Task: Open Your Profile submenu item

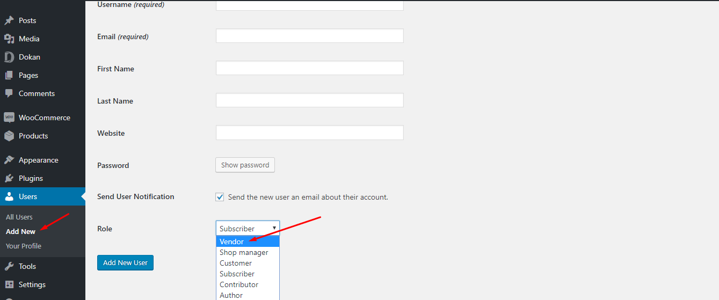Action: [x=24, y=246]
